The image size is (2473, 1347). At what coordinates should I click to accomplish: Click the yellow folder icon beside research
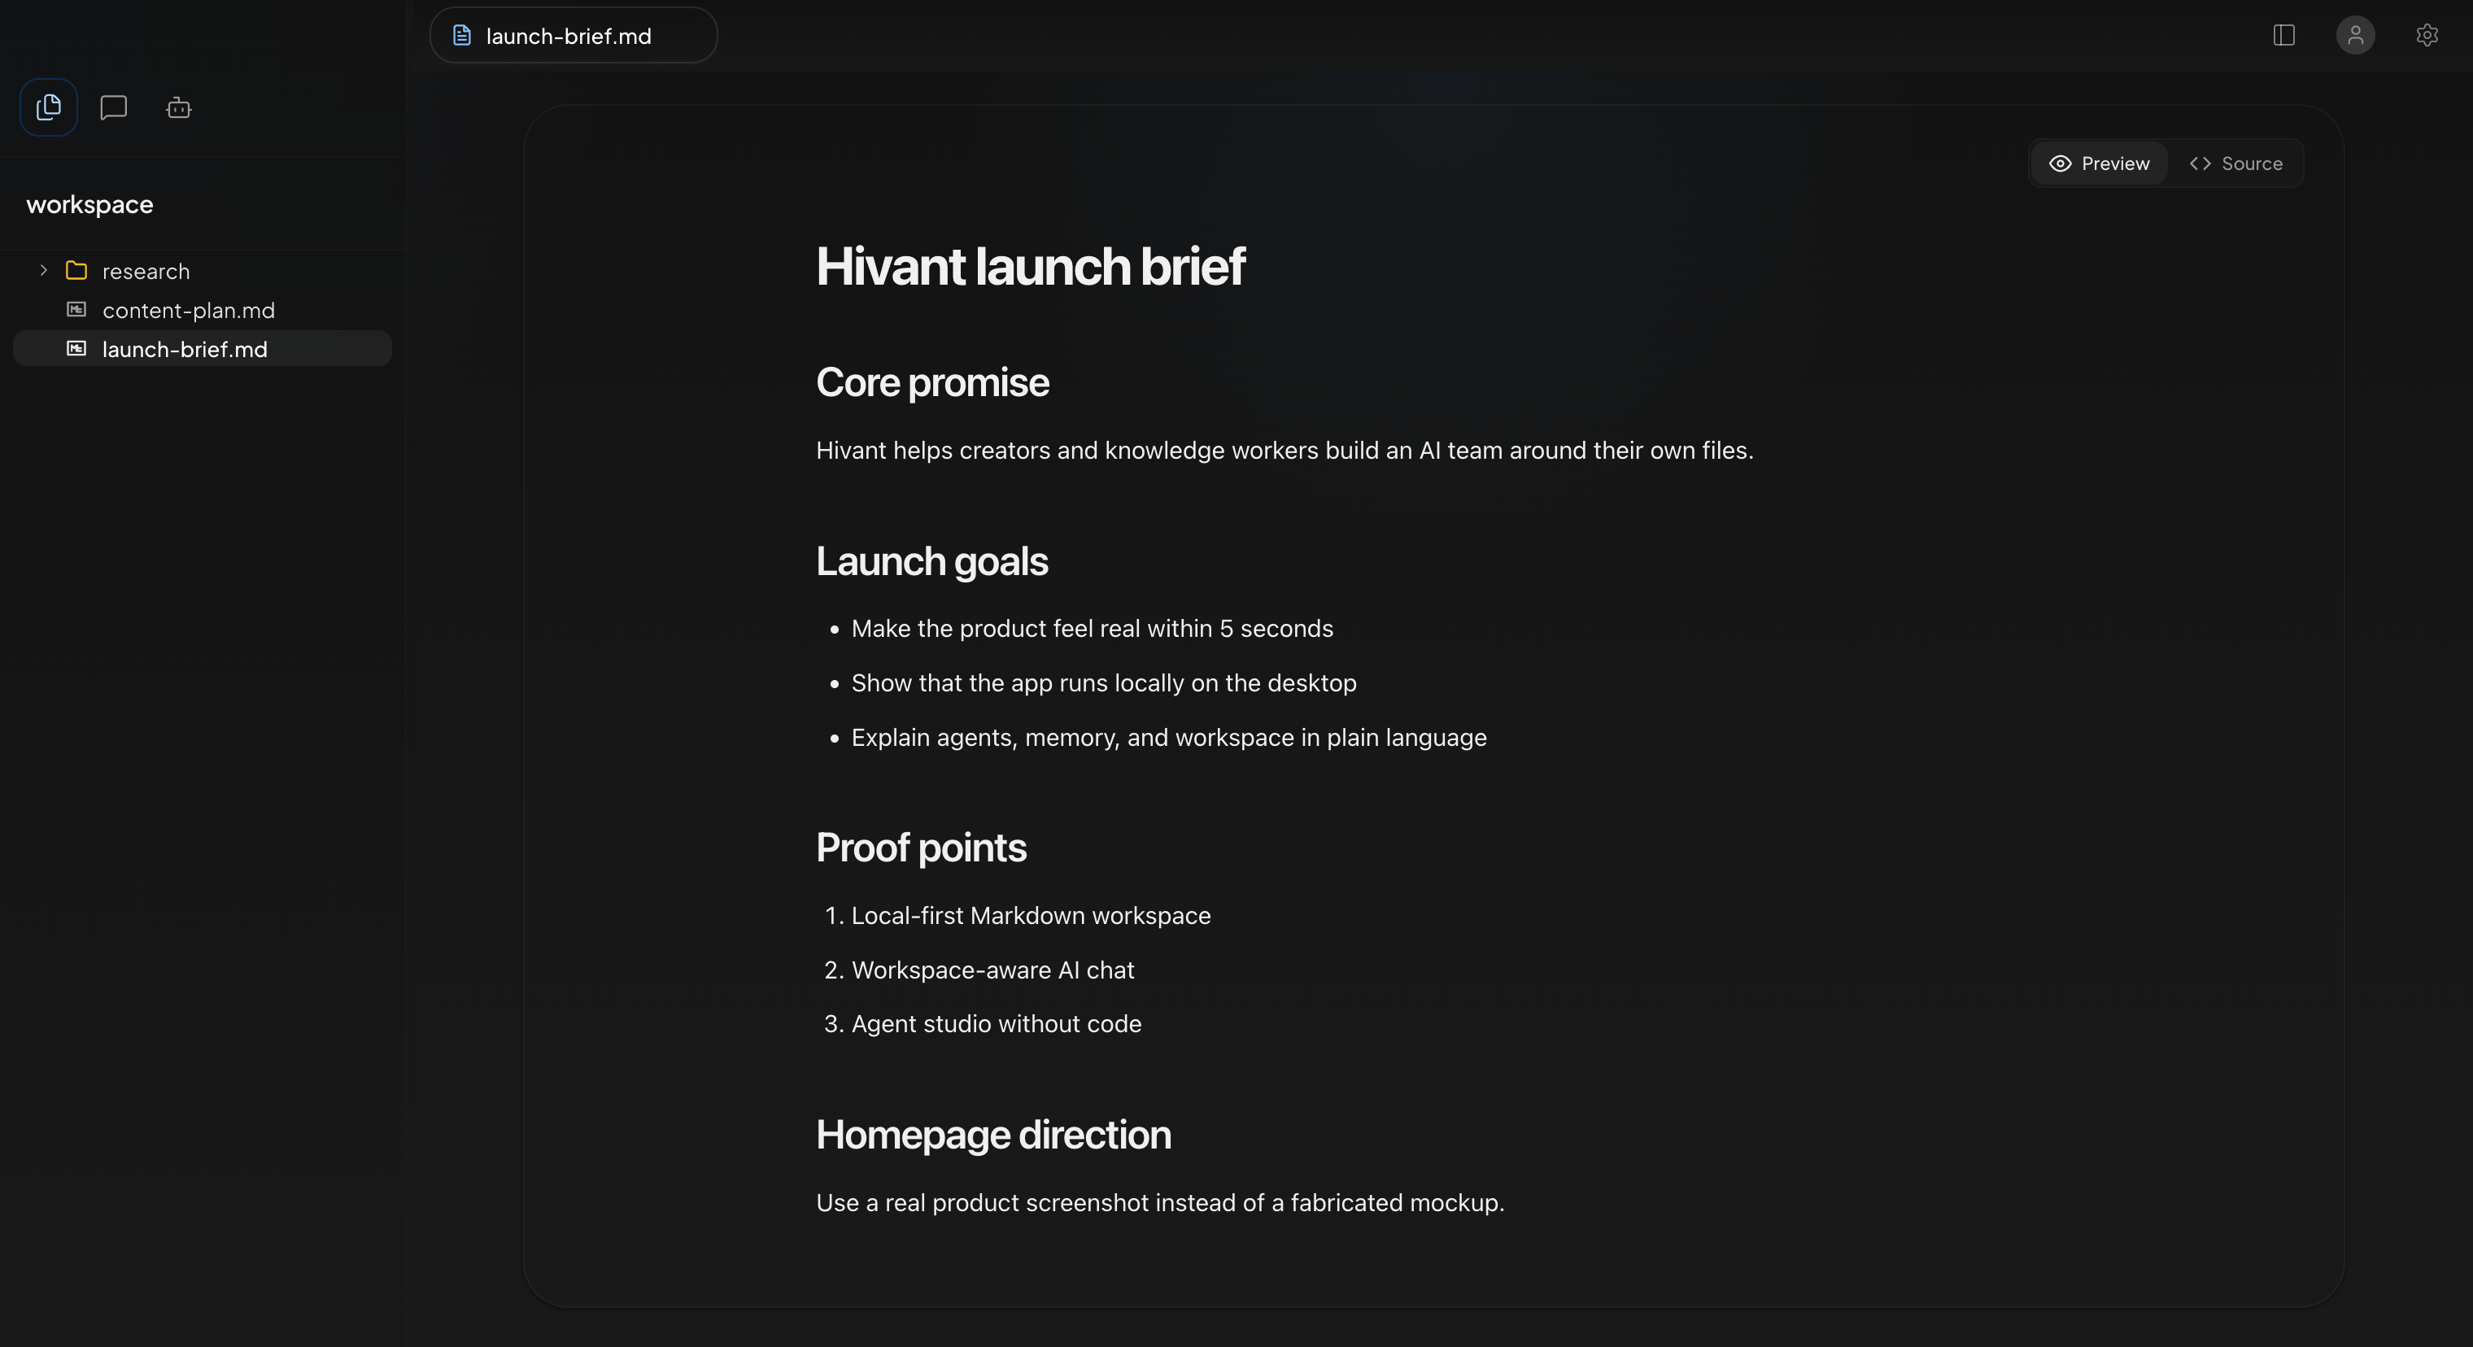(76, 270)
